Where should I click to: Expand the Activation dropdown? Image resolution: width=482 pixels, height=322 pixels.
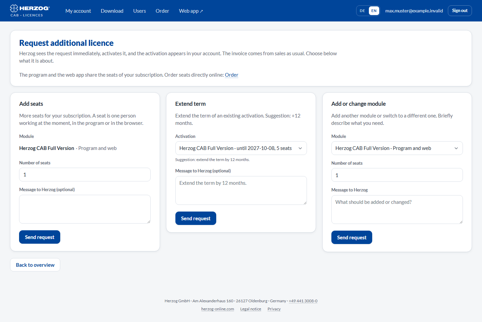point(241,148)
